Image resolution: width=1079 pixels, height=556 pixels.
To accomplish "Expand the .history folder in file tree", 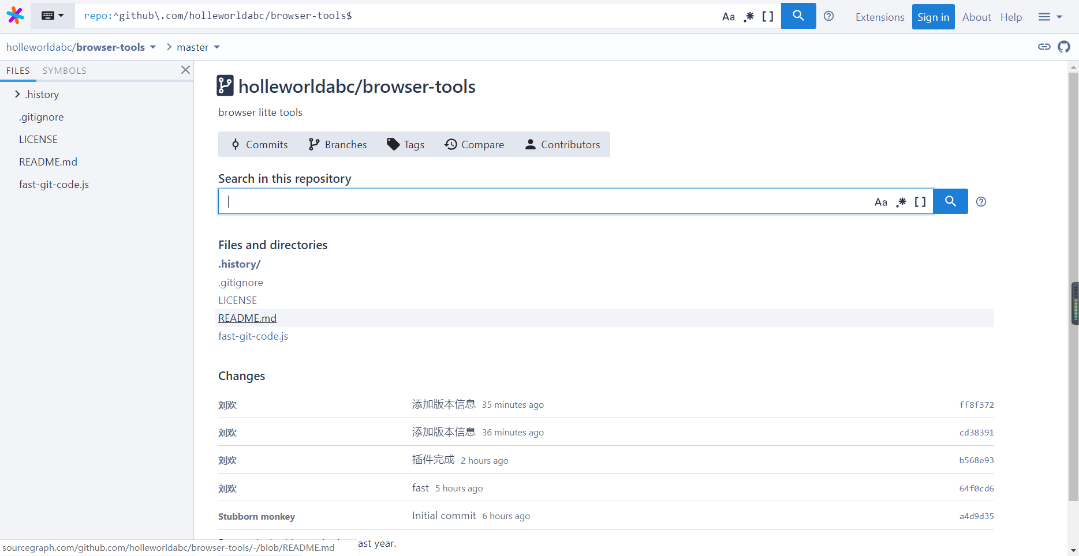I will [17, 94].
